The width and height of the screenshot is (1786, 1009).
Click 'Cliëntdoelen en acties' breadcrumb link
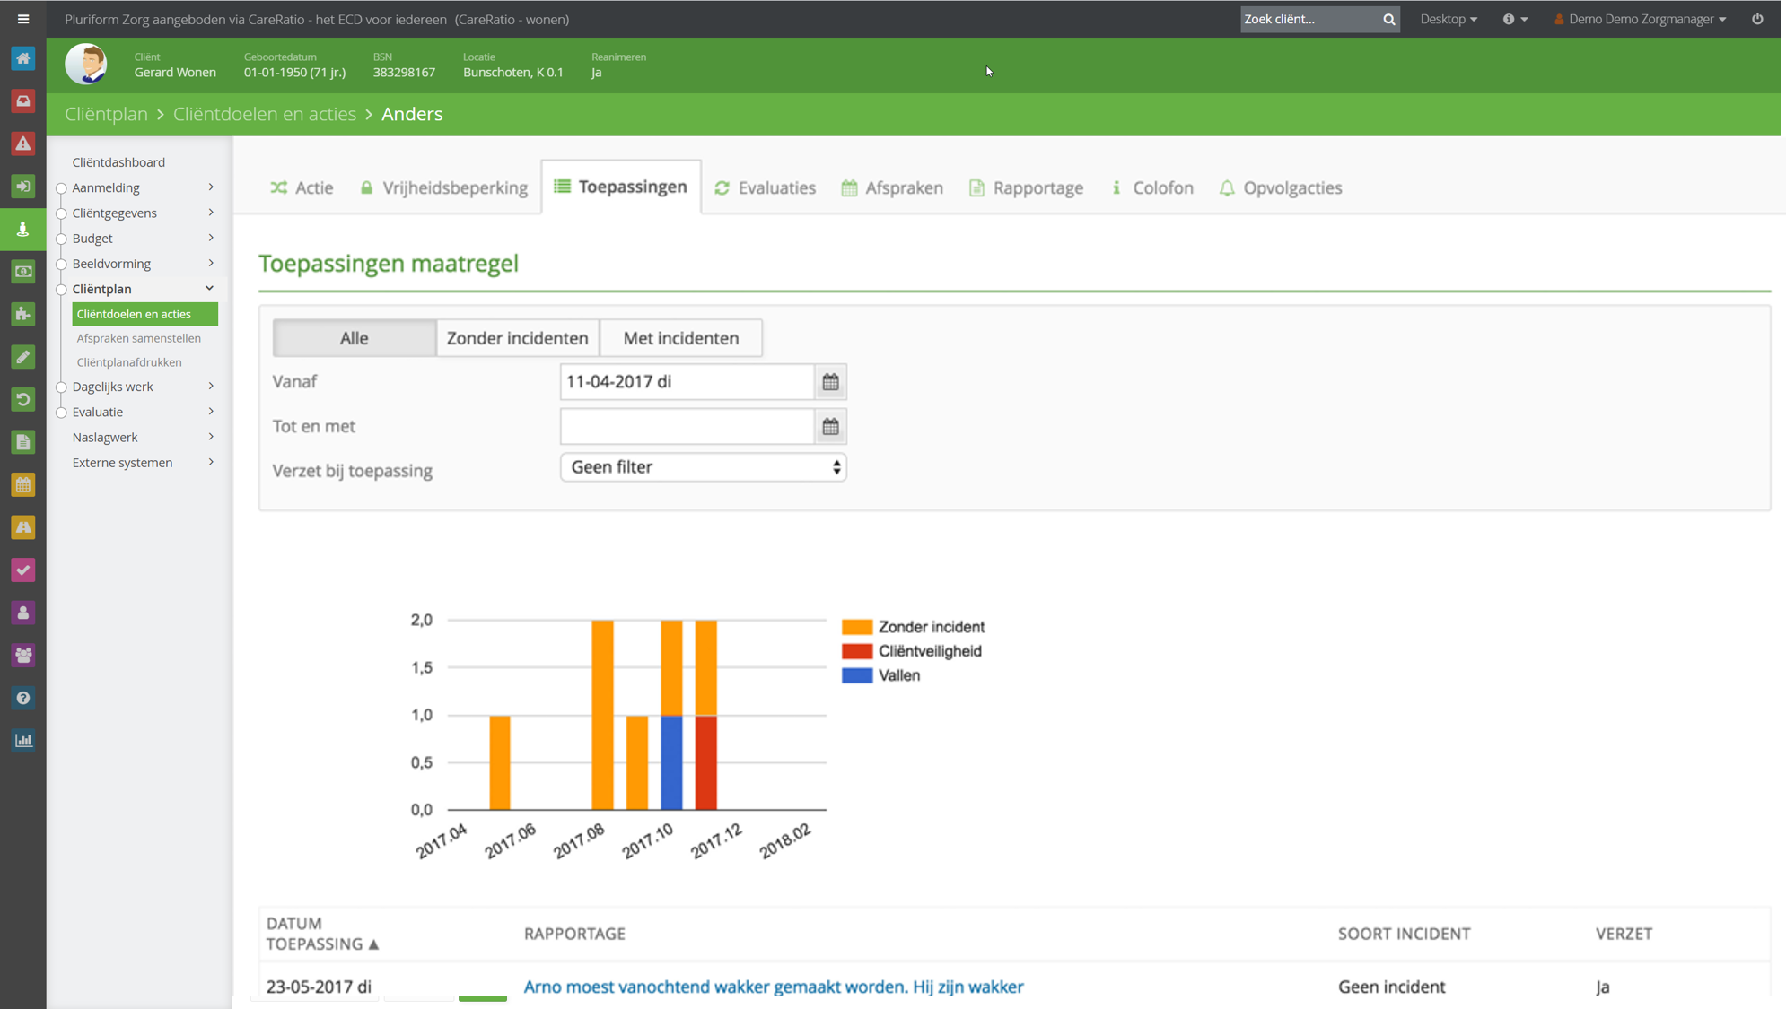(265, 114)
